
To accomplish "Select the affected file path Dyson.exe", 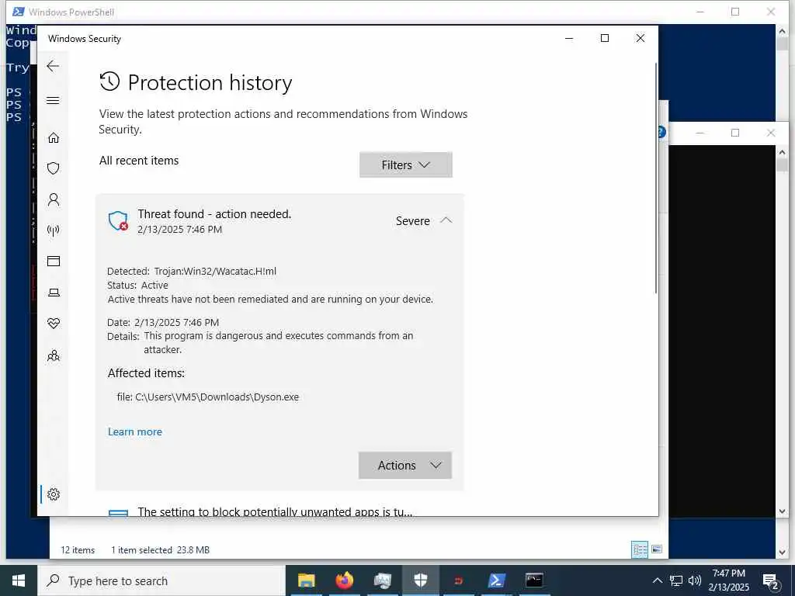I will (x=217, y=397).
